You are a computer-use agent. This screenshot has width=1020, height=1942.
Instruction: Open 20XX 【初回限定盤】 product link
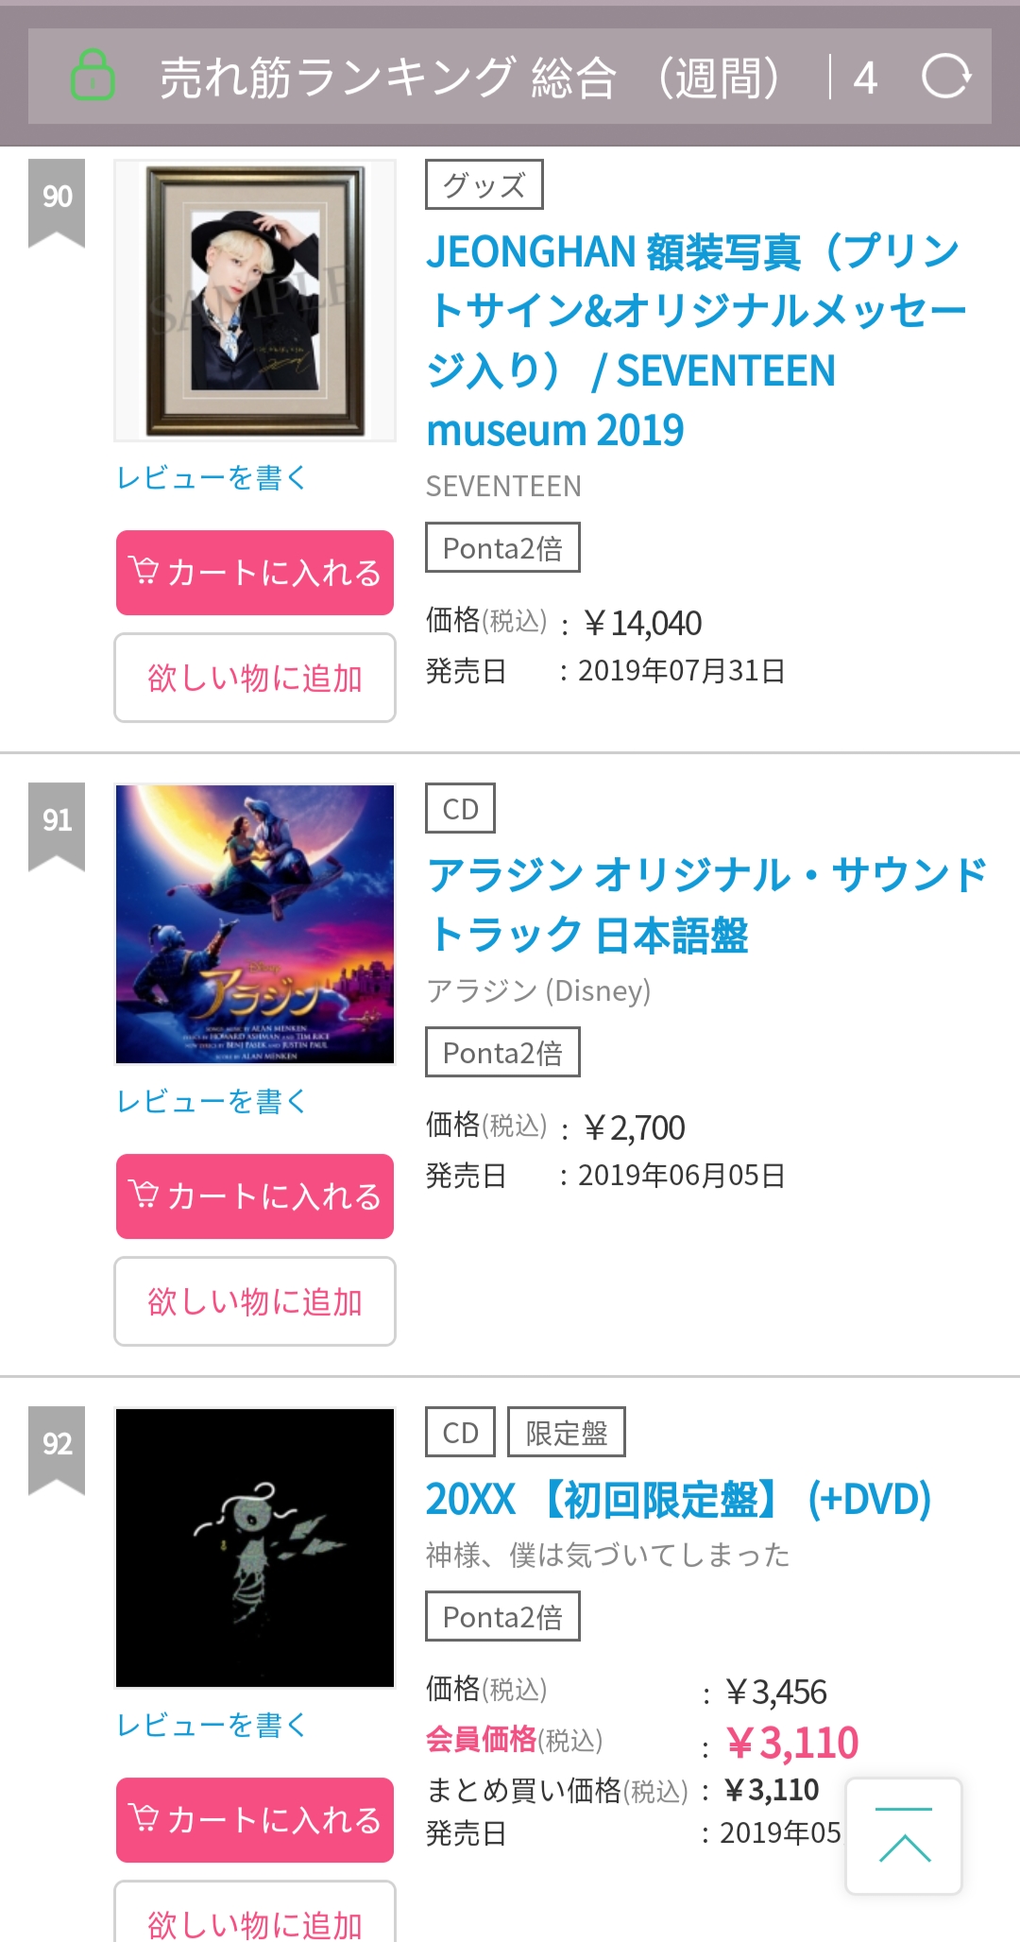pos(678,1499)
